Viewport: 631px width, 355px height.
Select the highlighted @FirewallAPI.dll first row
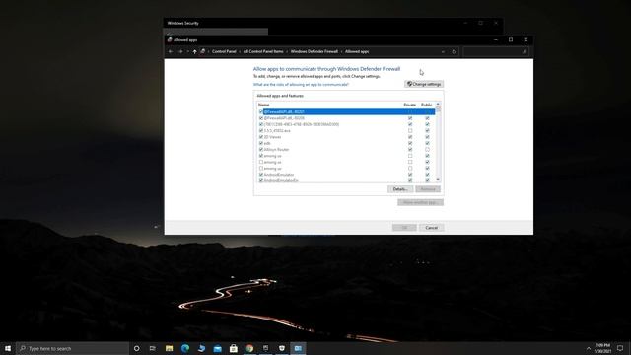pos(347,111)
